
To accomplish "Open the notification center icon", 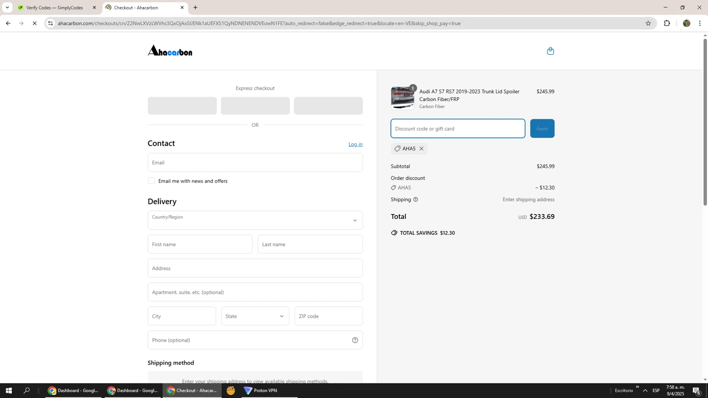I will tap(697, 390).
